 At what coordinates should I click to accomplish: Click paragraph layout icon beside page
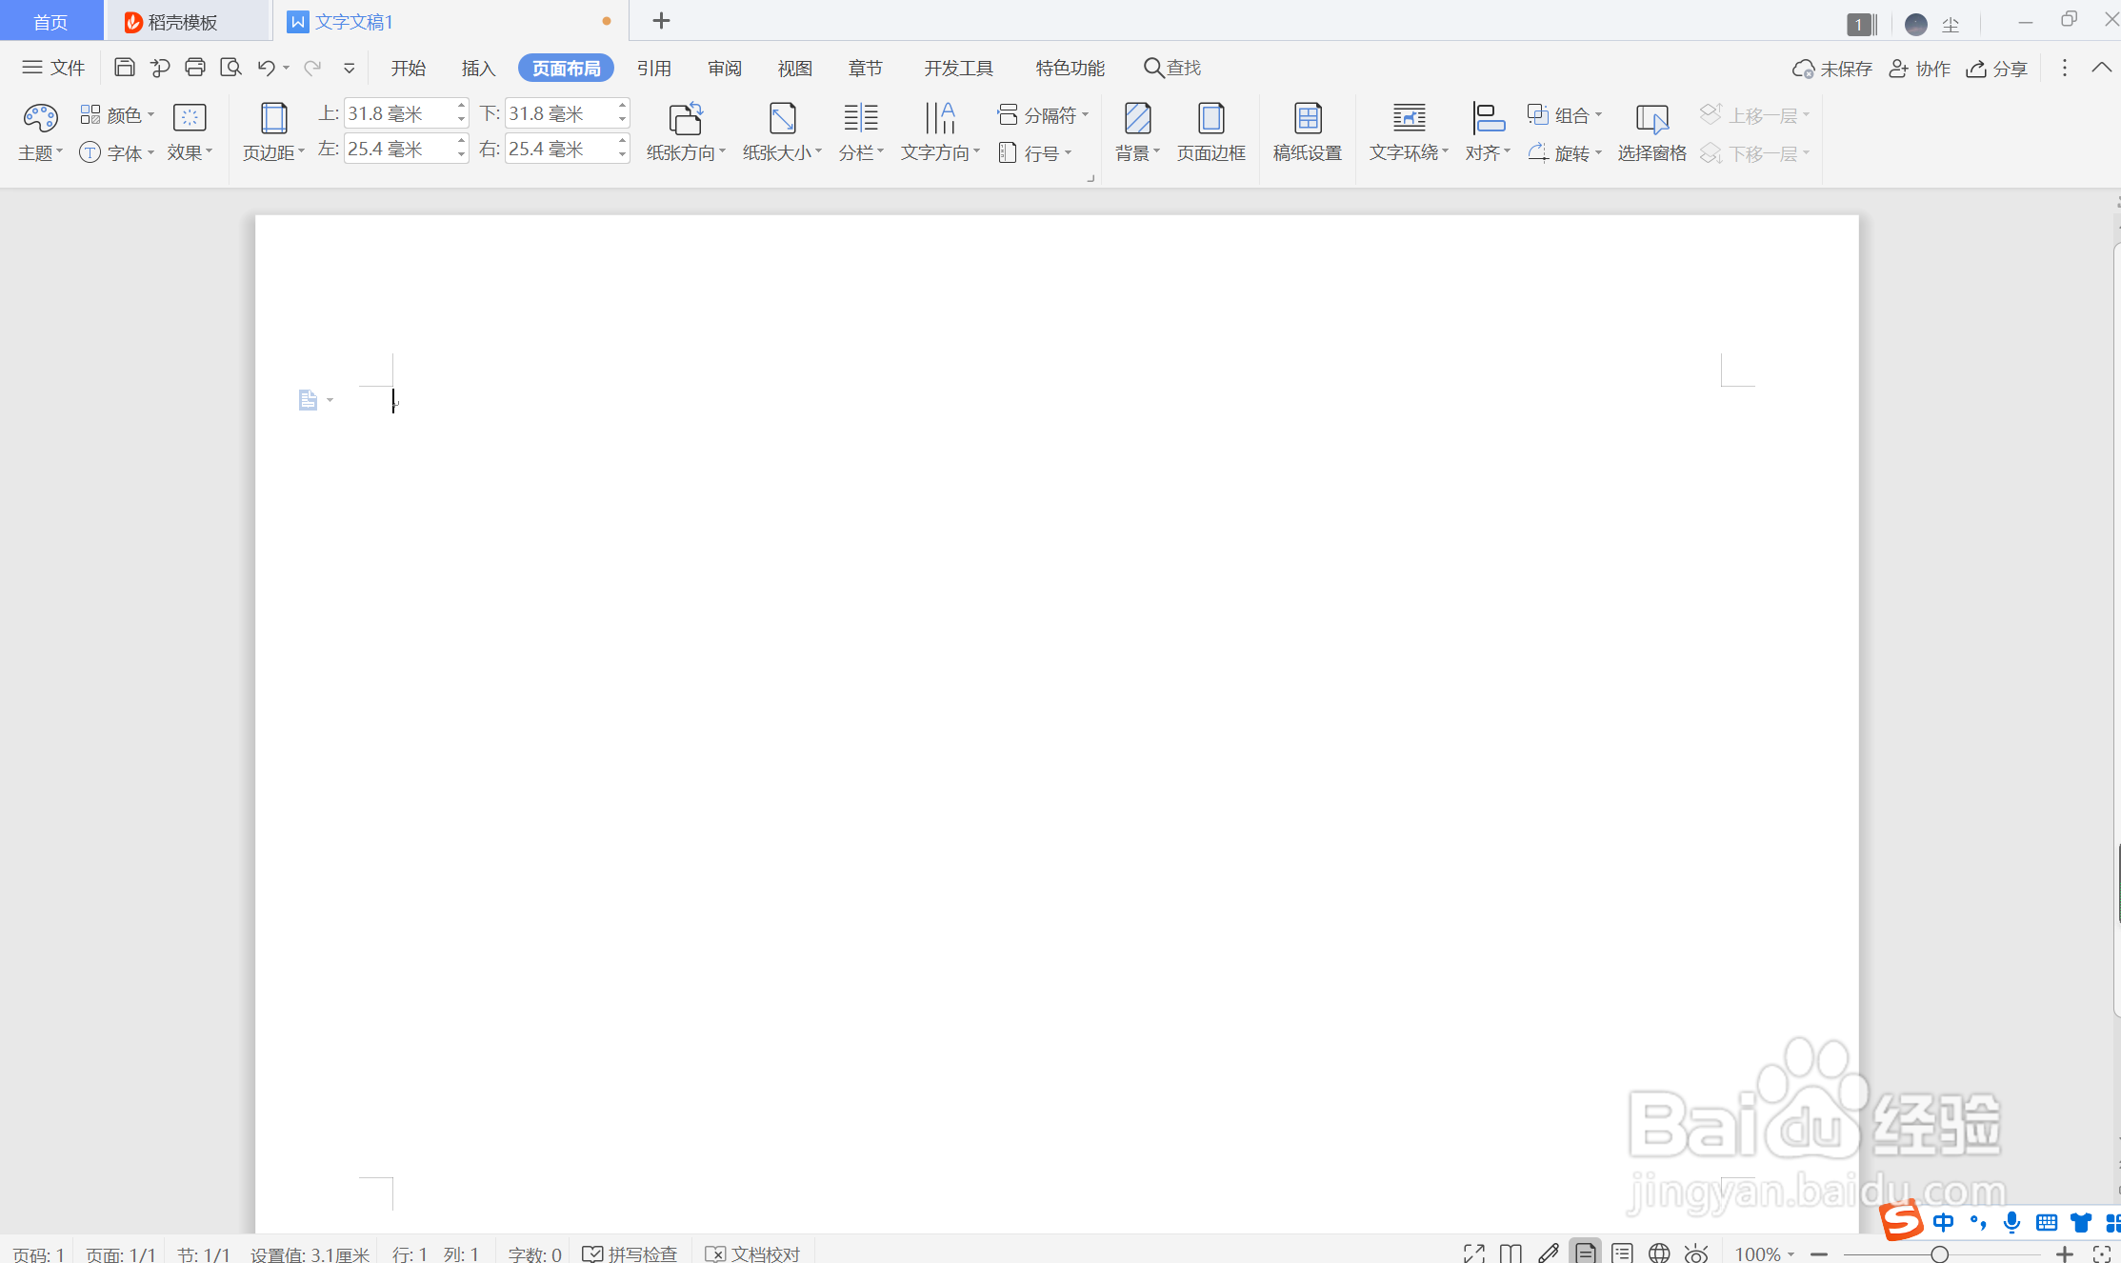[x=308, y=400]
